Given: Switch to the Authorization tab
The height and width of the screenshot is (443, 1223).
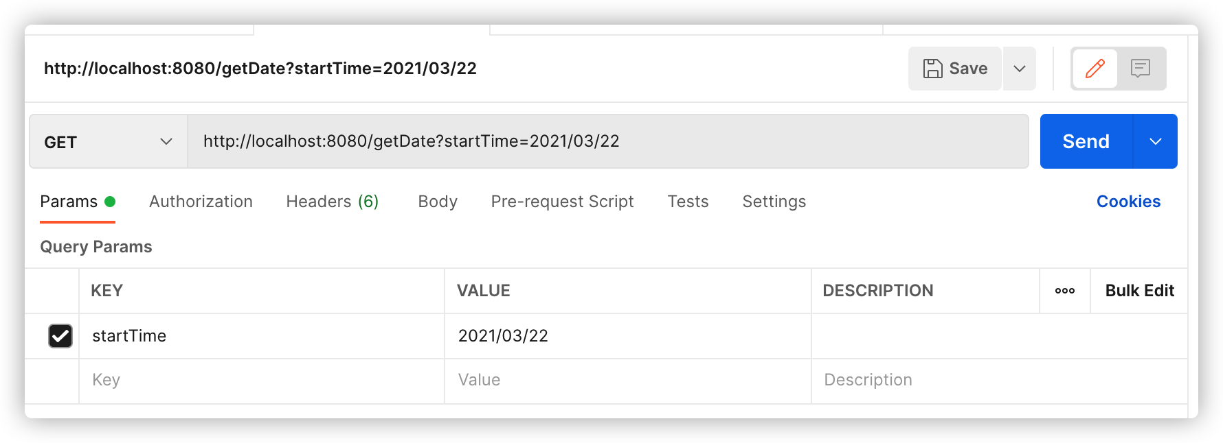Looking at the screenshot, I should [x=201, y=202].
